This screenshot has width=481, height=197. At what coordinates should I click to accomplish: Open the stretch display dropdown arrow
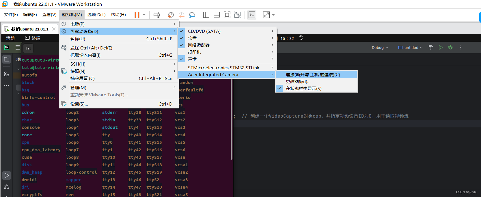(273, 15)
